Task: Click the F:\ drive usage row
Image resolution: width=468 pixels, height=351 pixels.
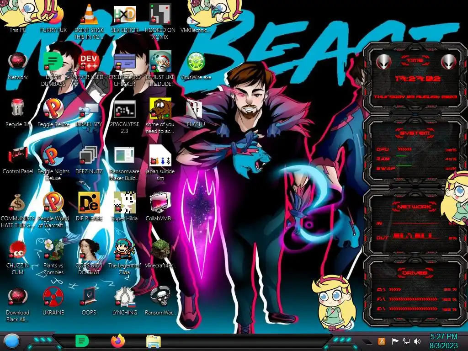Action: [417, 299]
